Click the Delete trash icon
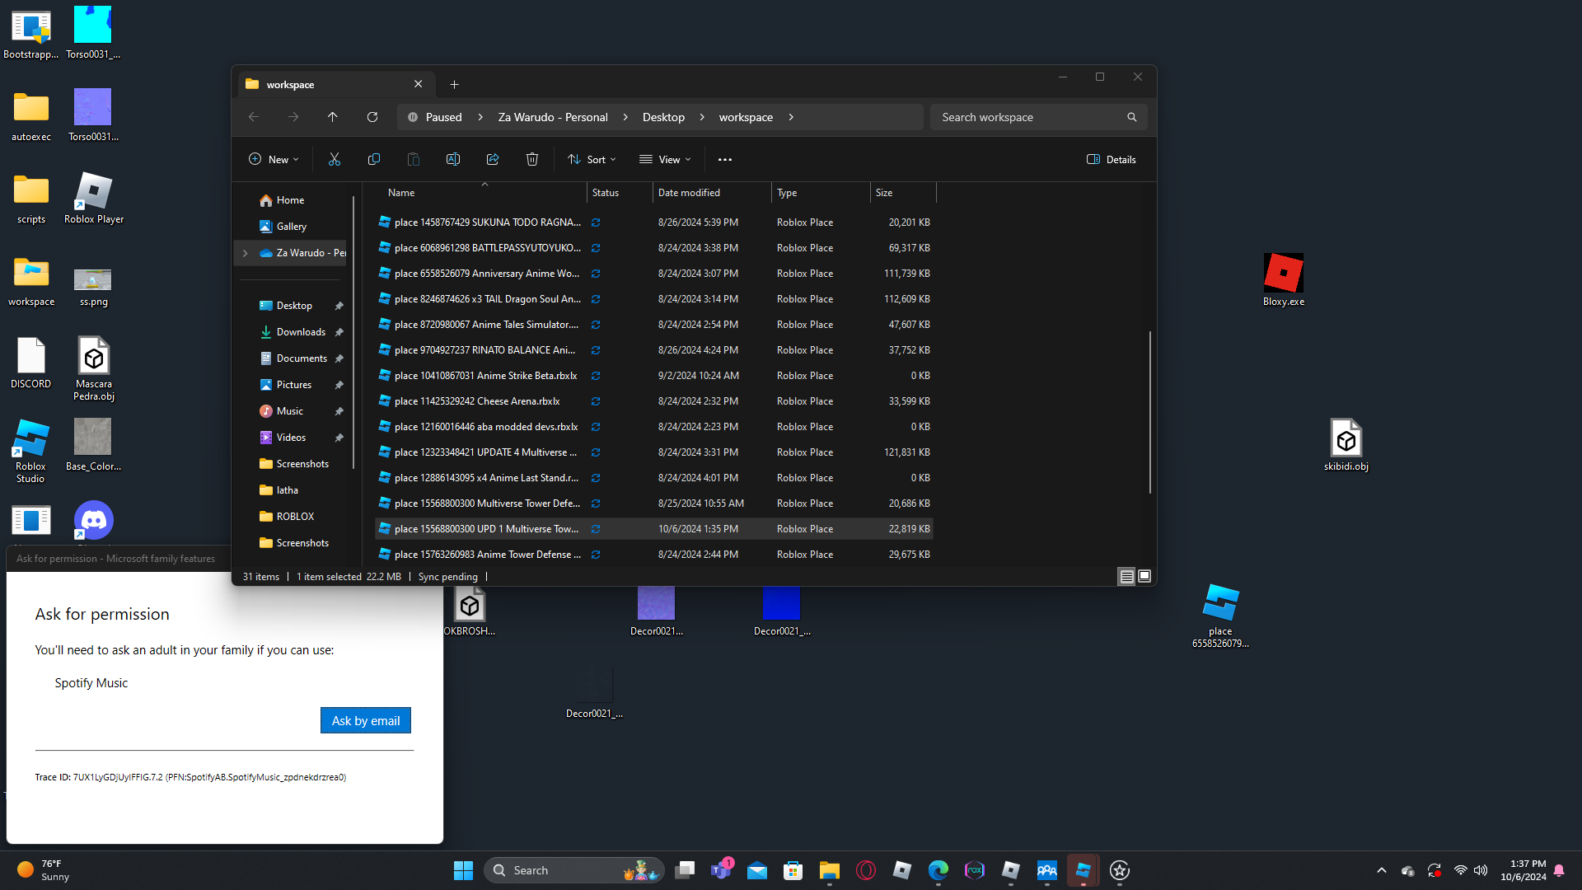Screen dimensions: 1582x890 point(531,159)
